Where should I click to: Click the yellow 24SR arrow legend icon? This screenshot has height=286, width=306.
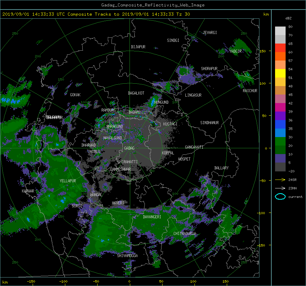click(x=280, y=180)
